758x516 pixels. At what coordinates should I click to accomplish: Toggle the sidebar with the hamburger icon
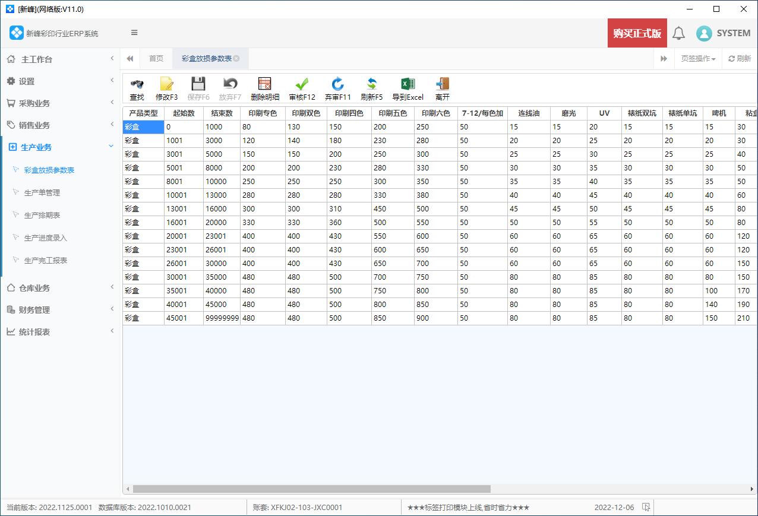point(134,33)
